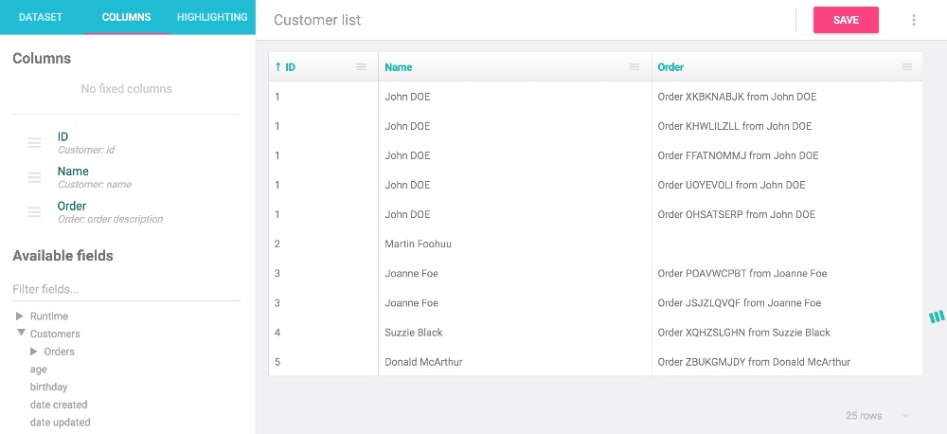This screenshot has height=434, width=947.
Task: Click the Order FFATNOMMJ from John DOE cell
Action: (x=787, y=155)
